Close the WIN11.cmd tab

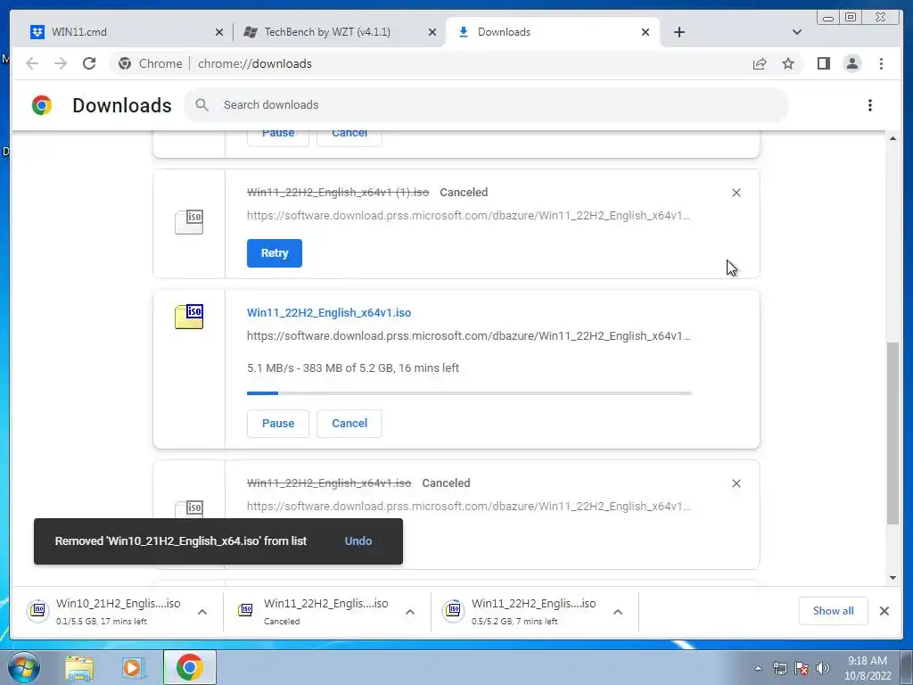[219, 32]
